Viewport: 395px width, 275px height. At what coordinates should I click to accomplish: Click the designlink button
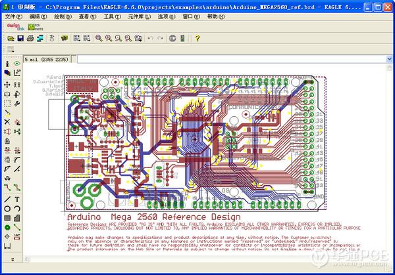(x=14, y=27)
